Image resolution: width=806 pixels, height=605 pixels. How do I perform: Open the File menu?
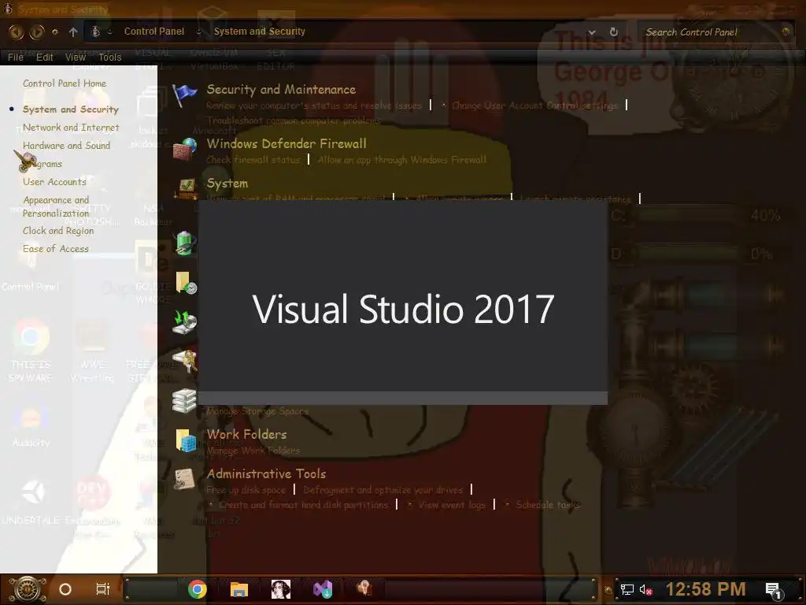16,57
